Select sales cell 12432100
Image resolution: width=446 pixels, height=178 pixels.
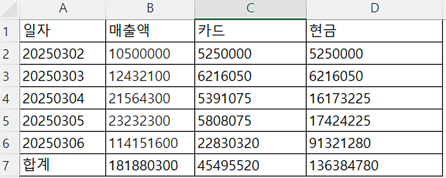click(x=150, y=76)
